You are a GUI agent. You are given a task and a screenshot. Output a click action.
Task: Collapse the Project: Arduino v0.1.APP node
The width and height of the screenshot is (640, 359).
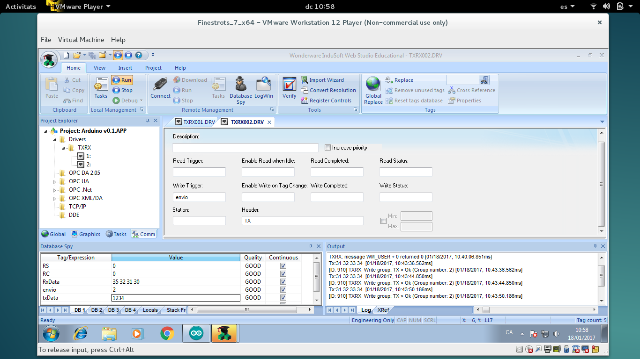46,131
